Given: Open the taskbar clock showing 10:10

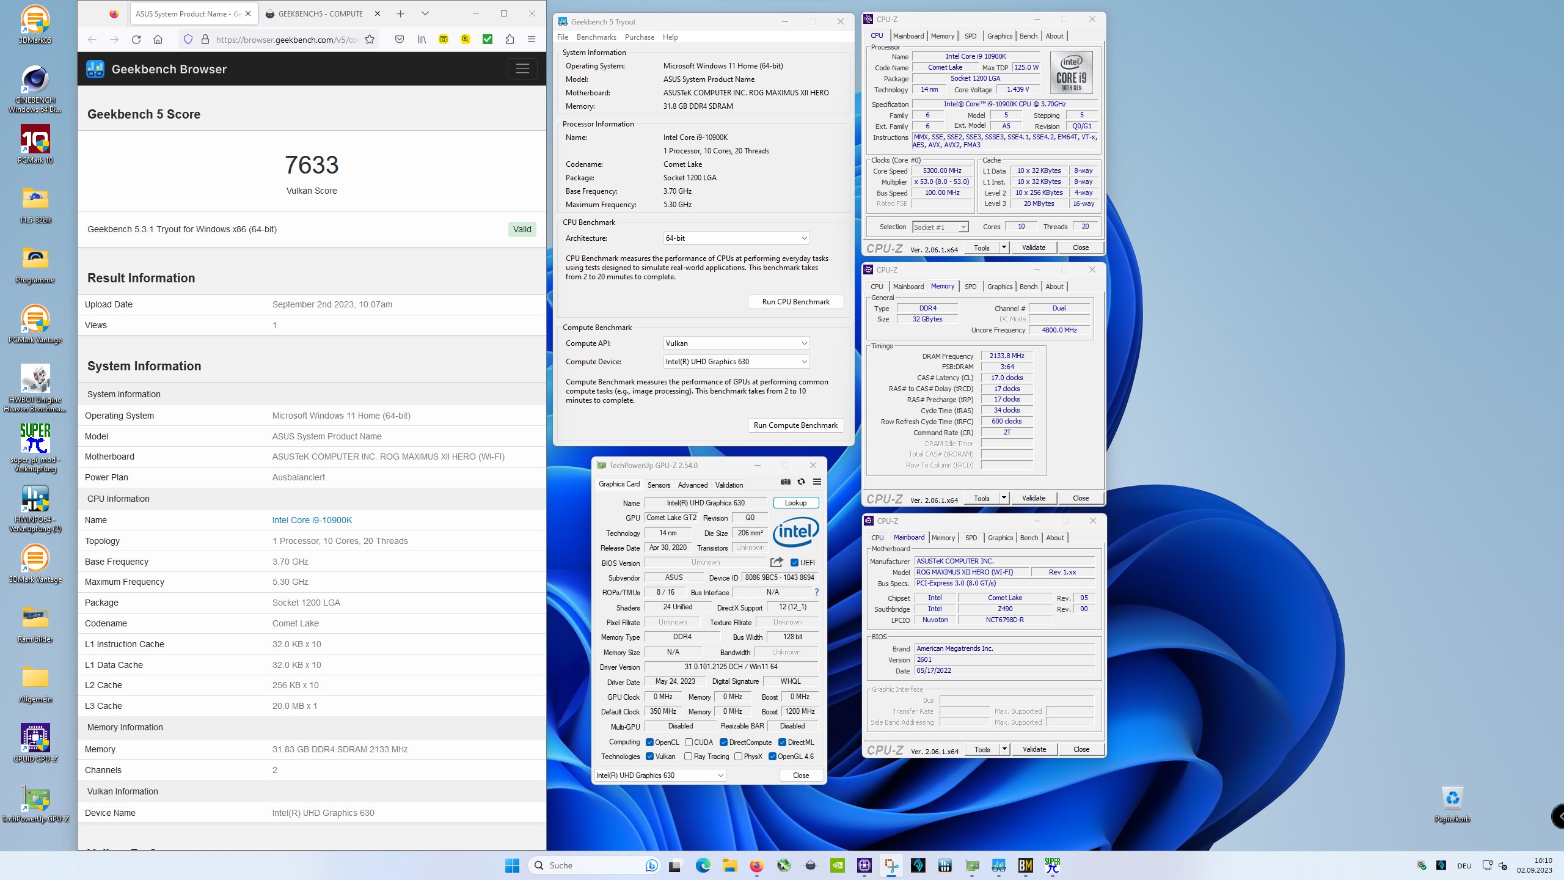Looking at the screenshot, I should coord(1534,865).
